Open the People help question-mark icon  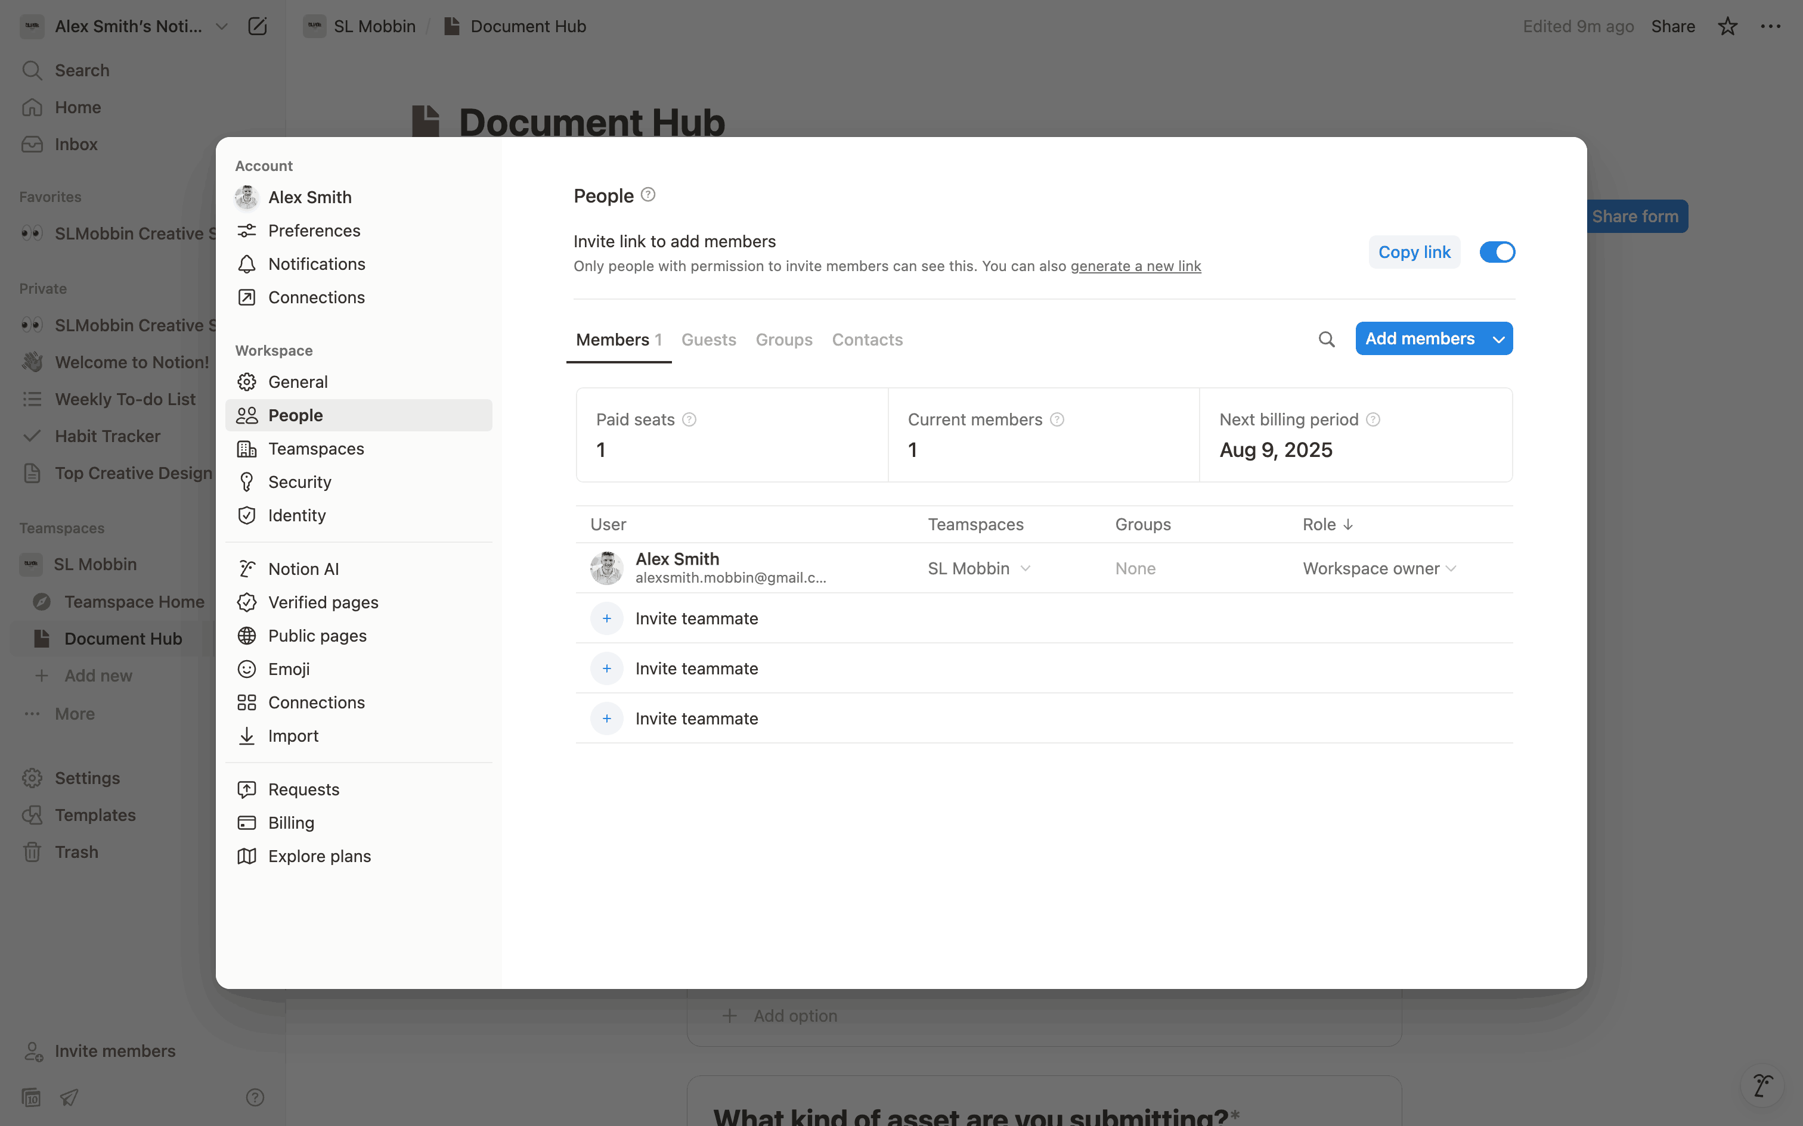[648, 194]
